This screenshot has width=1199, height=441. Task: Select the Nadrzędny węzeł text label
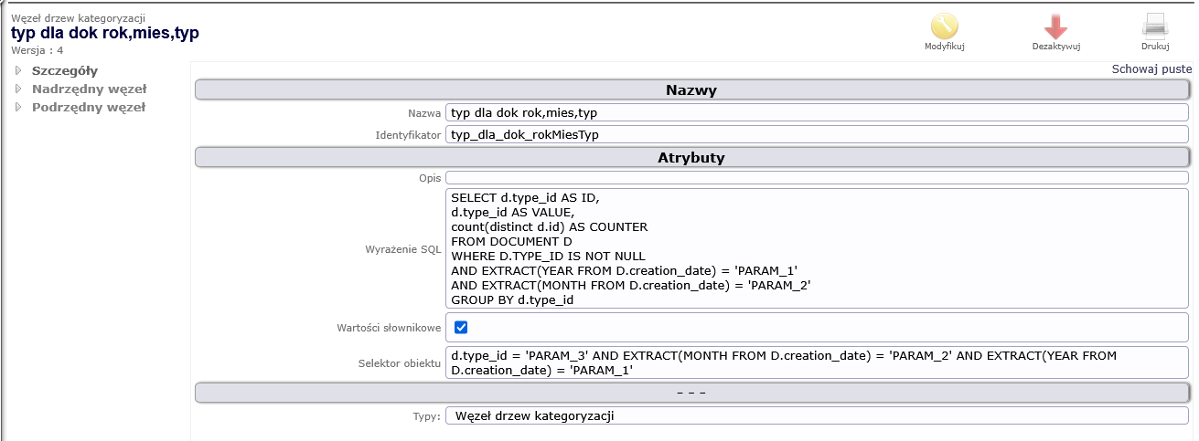[89, 89]
